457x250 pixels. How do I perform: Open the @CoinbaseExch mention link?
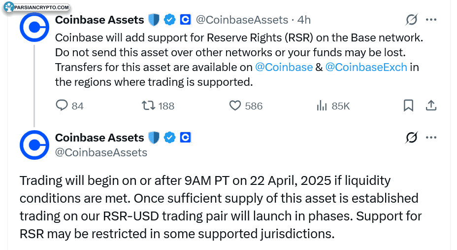pos(366,68)
